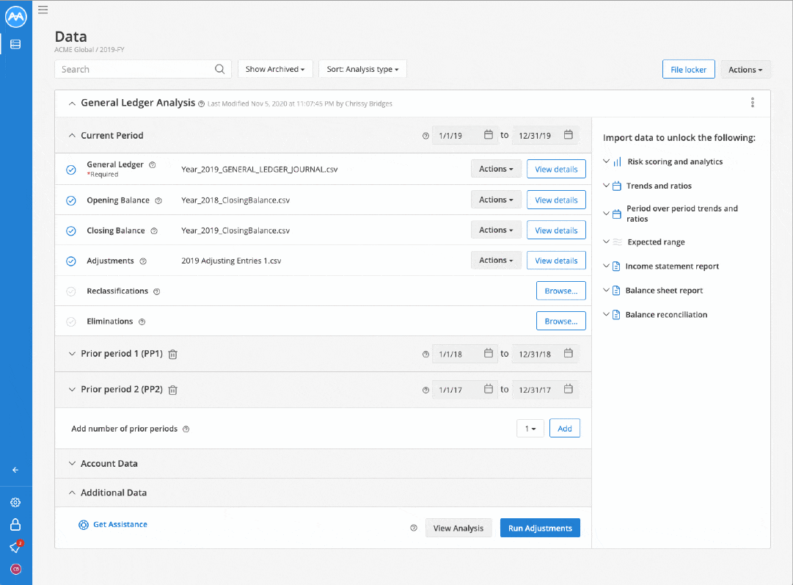This screenshot has height=585, width=793.
Task: Open the File locker button
Action: tap(688, 69)
